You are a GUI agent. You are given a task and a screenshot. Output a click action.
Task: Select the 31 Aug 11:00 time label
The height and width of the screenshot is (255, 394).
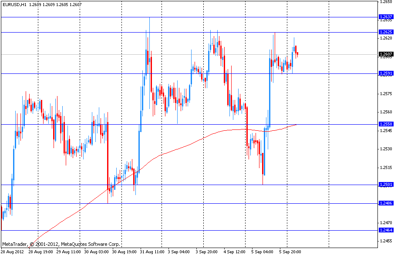point(153,252)
